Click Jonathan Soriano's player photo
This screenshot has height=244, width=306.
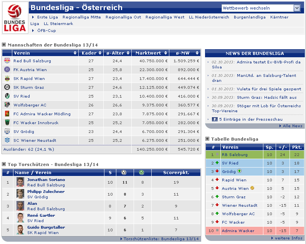pos(20,182)
